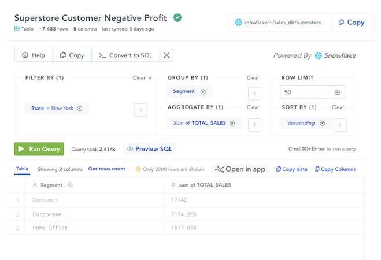381x260 pixels.
Task: Select the Consumer cell
Action: 93,200
